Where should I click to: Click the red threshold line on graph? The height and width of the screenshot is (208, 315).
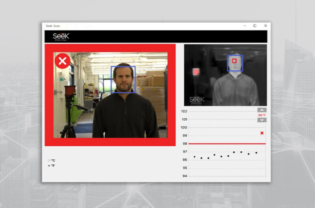tap(224, 144)
